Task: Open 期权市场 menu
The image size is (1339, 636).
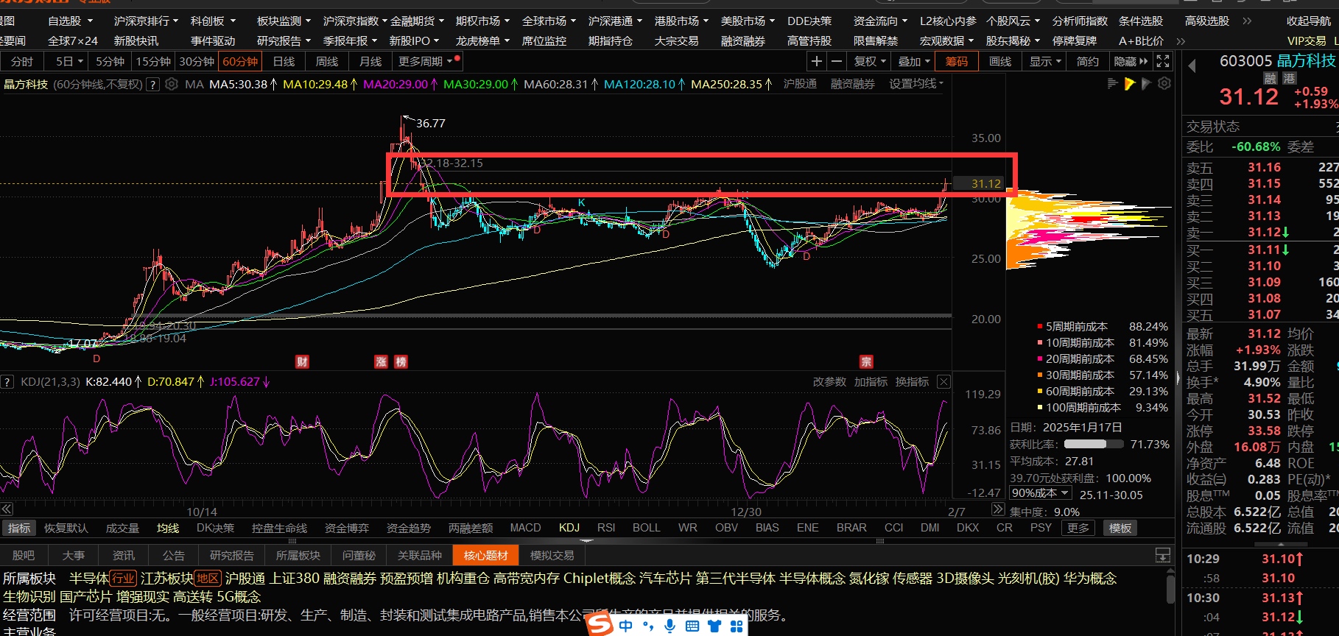Action: pyautogui.click(x=482, y=21)
